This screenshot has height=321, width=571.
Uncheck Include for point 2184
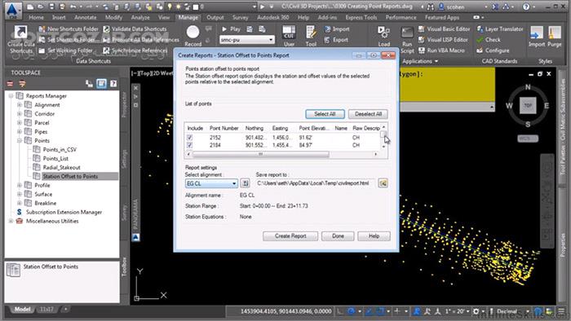point(189,145)
